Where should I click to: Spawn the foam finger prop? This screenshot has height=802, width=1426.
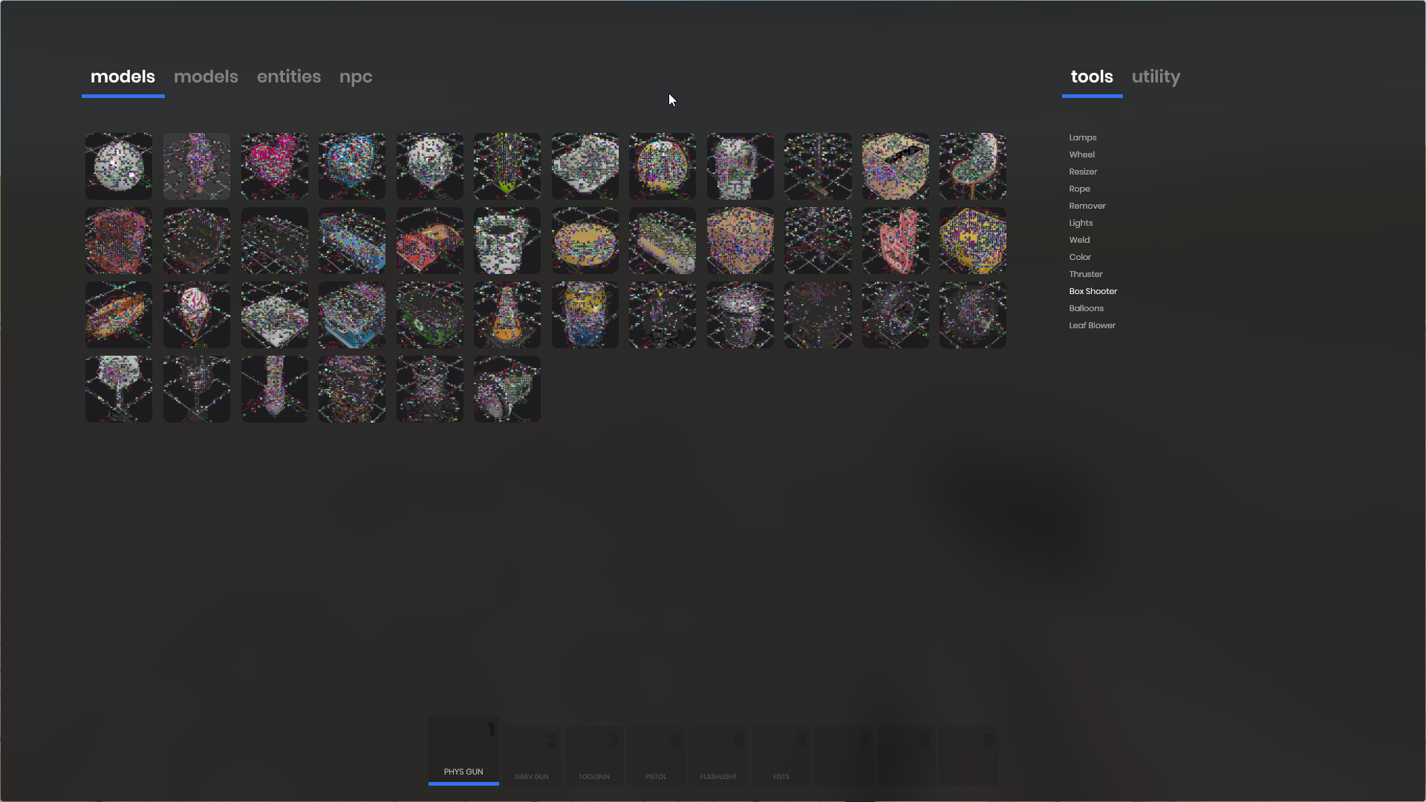895,241
